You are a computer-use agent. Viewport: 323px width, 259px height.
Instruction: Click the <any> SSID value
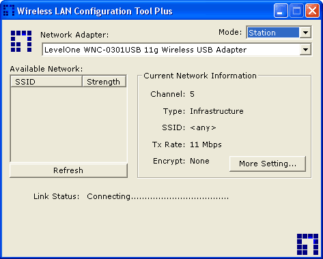pos(203,127)
